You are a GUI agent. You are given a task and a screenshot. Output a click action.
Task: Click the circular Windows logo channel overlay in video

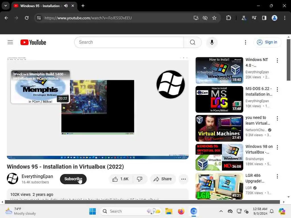pos(171,84)
